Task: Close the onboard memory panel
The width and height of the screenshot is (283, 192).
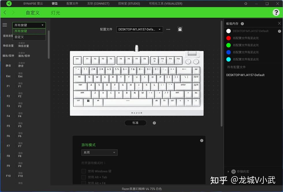Action: tap(279, 23)
